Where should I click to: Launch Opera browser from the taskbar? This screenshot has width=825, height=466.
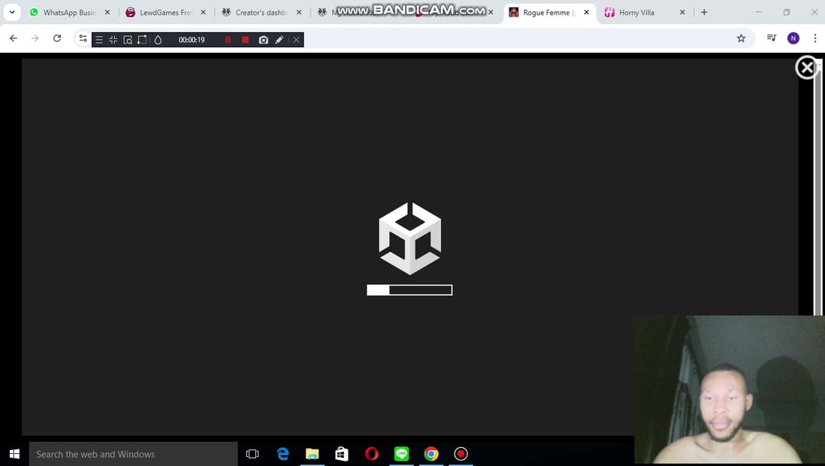point(371,454)
